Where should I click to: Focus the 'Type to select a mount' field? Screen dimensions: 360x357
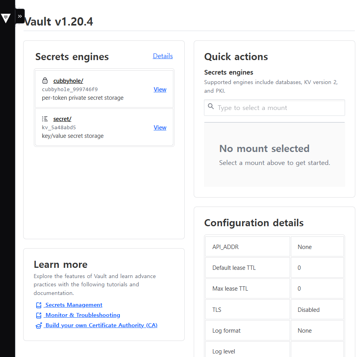[x=274, y=108]
